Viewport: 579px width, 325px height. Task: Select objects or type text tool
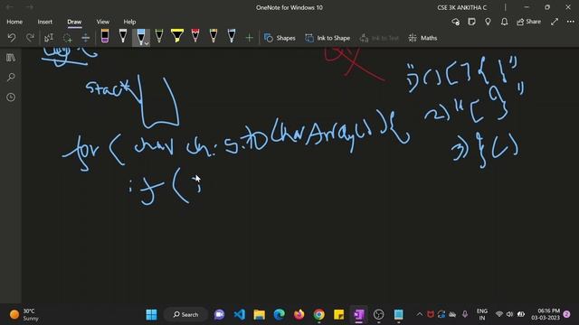click(x=49, y=38)
